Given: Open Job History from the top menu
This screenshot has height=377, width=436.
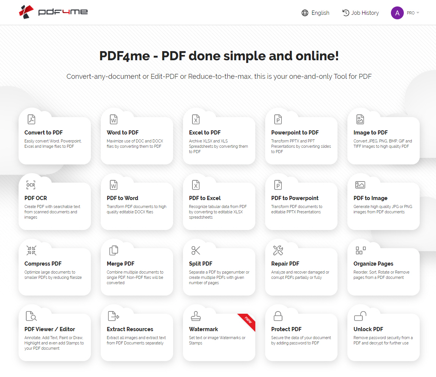Looking at the screenshot, I should pos(360,13).
